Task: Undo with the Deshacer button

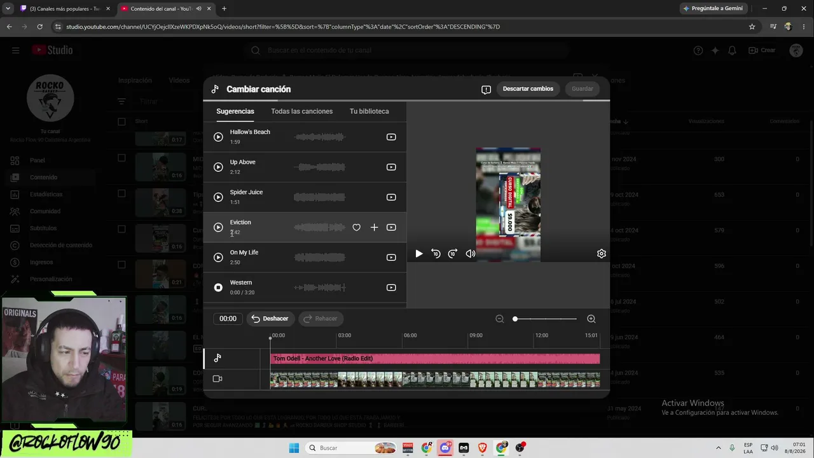Action: [270, 319]
